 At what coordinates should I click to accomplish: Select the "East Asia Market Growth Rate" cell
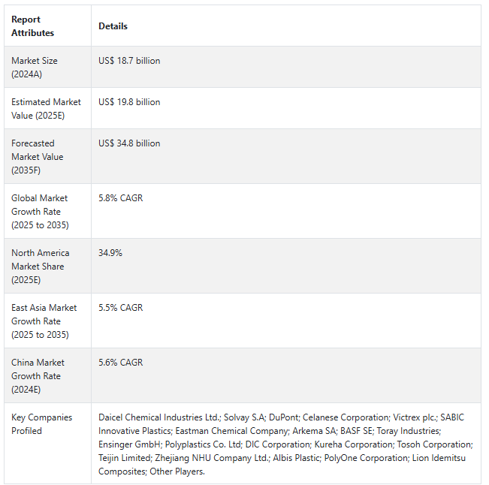coord(44,321)
